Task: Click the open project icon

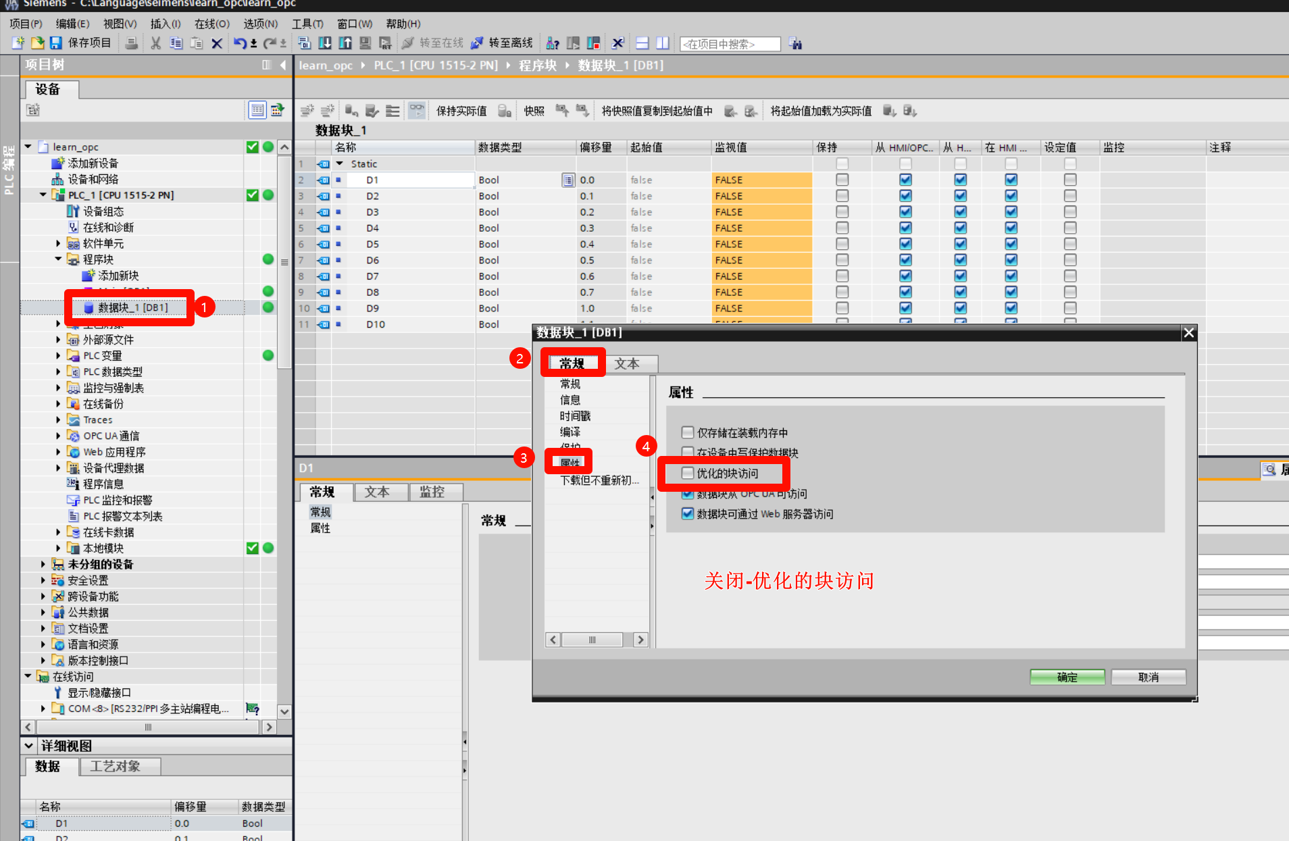Action: point(38,43)
